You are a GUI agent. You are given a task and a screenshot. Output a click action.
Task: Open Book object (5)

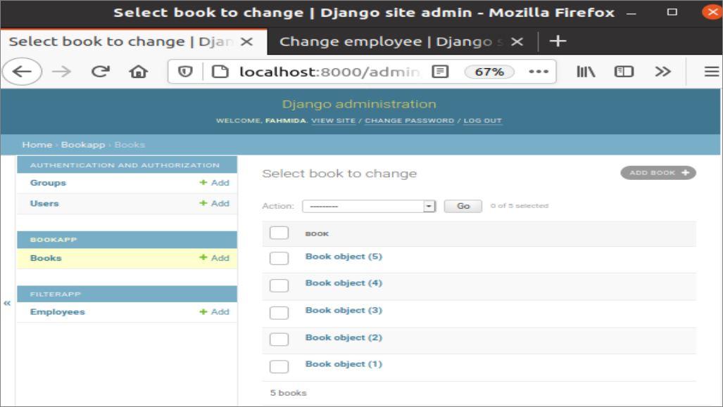coord(344,257)
